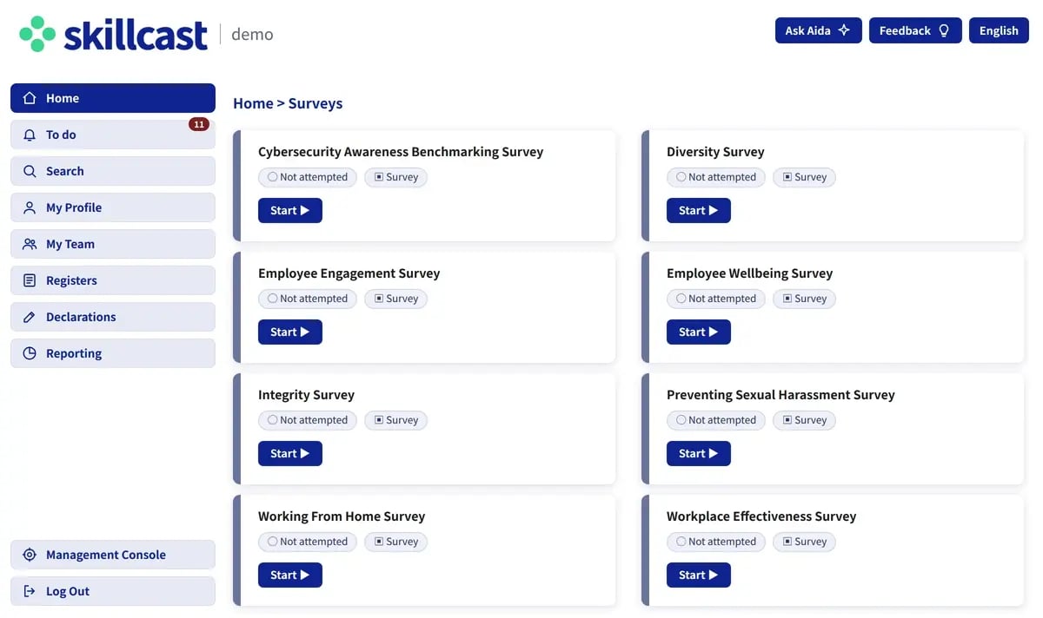The height and width of the screenshot is (618, 1043).
Task: Click the Declarations pencil icon
Action: coord(30,317)
